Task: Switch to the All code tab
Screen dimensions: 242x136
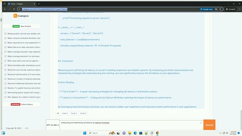Action: coord(58,113)
